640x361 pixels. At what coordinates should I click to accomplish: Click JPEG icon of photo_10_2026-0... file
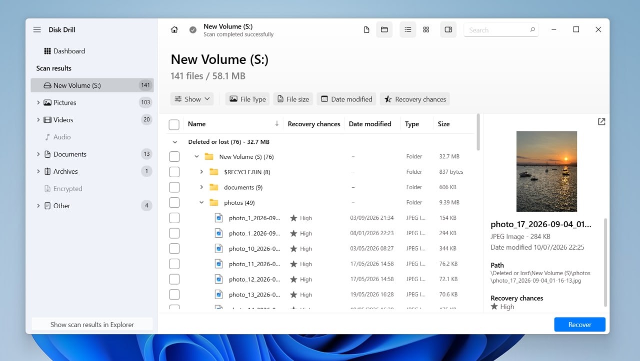click(218, 248)
